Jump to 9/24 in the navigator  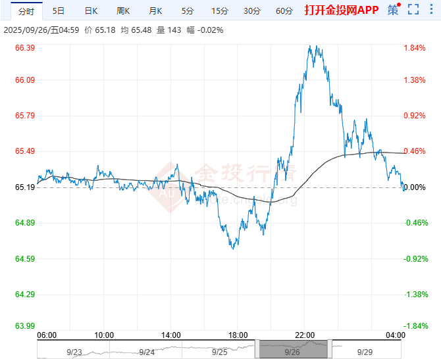click(x=147, y=352)
